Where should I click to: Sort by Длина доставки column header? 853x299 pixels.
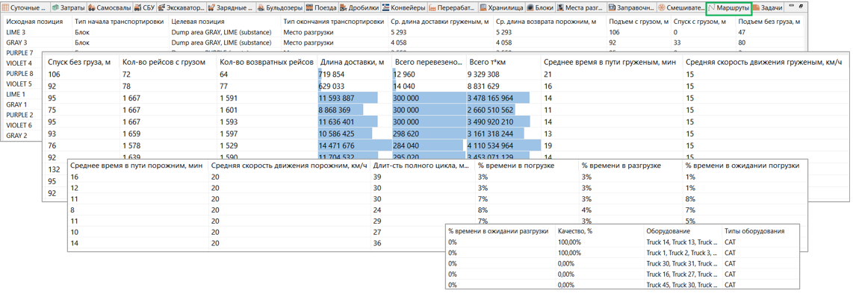pyautogui.click(x=354, y=63)
